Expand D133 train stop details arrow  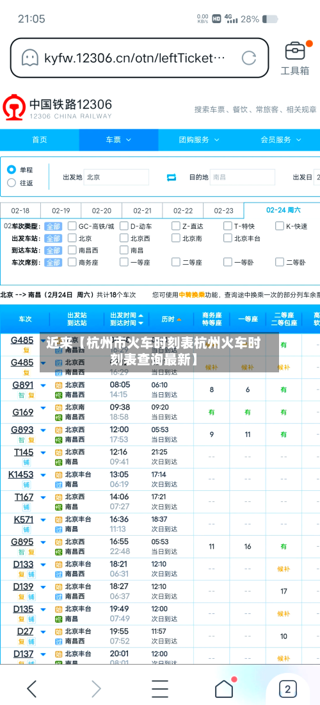coord(43,565)
